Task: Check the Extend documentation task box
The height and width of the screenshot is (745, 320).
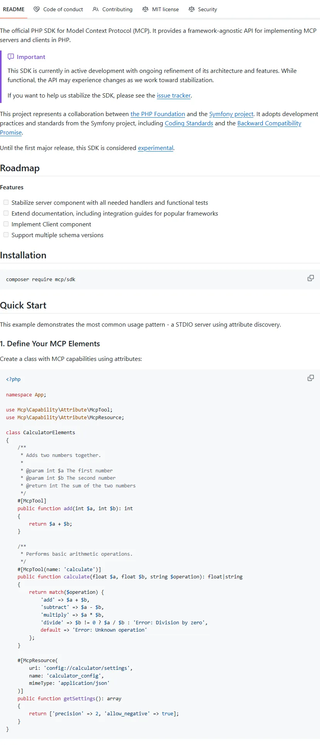Action: (6, 213)
